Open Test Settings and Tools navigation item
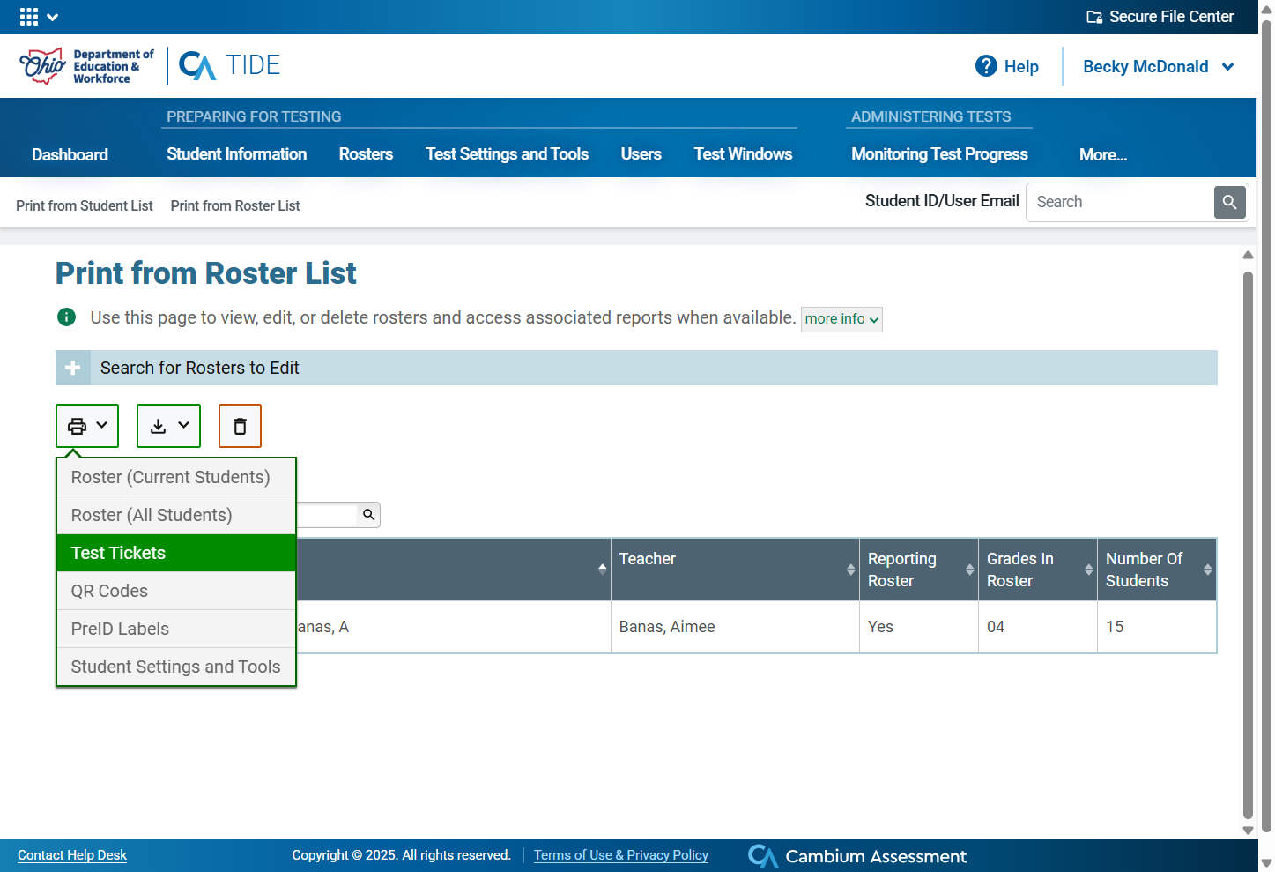The width and height of the screenshot is (1275, 872). [x=507, y=154]
